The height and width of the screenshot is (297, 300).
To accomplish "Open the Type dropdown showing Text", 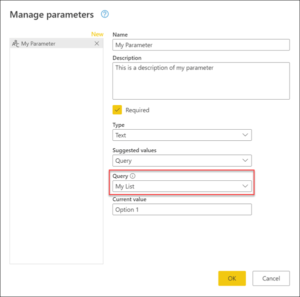I will coord(182,135).
